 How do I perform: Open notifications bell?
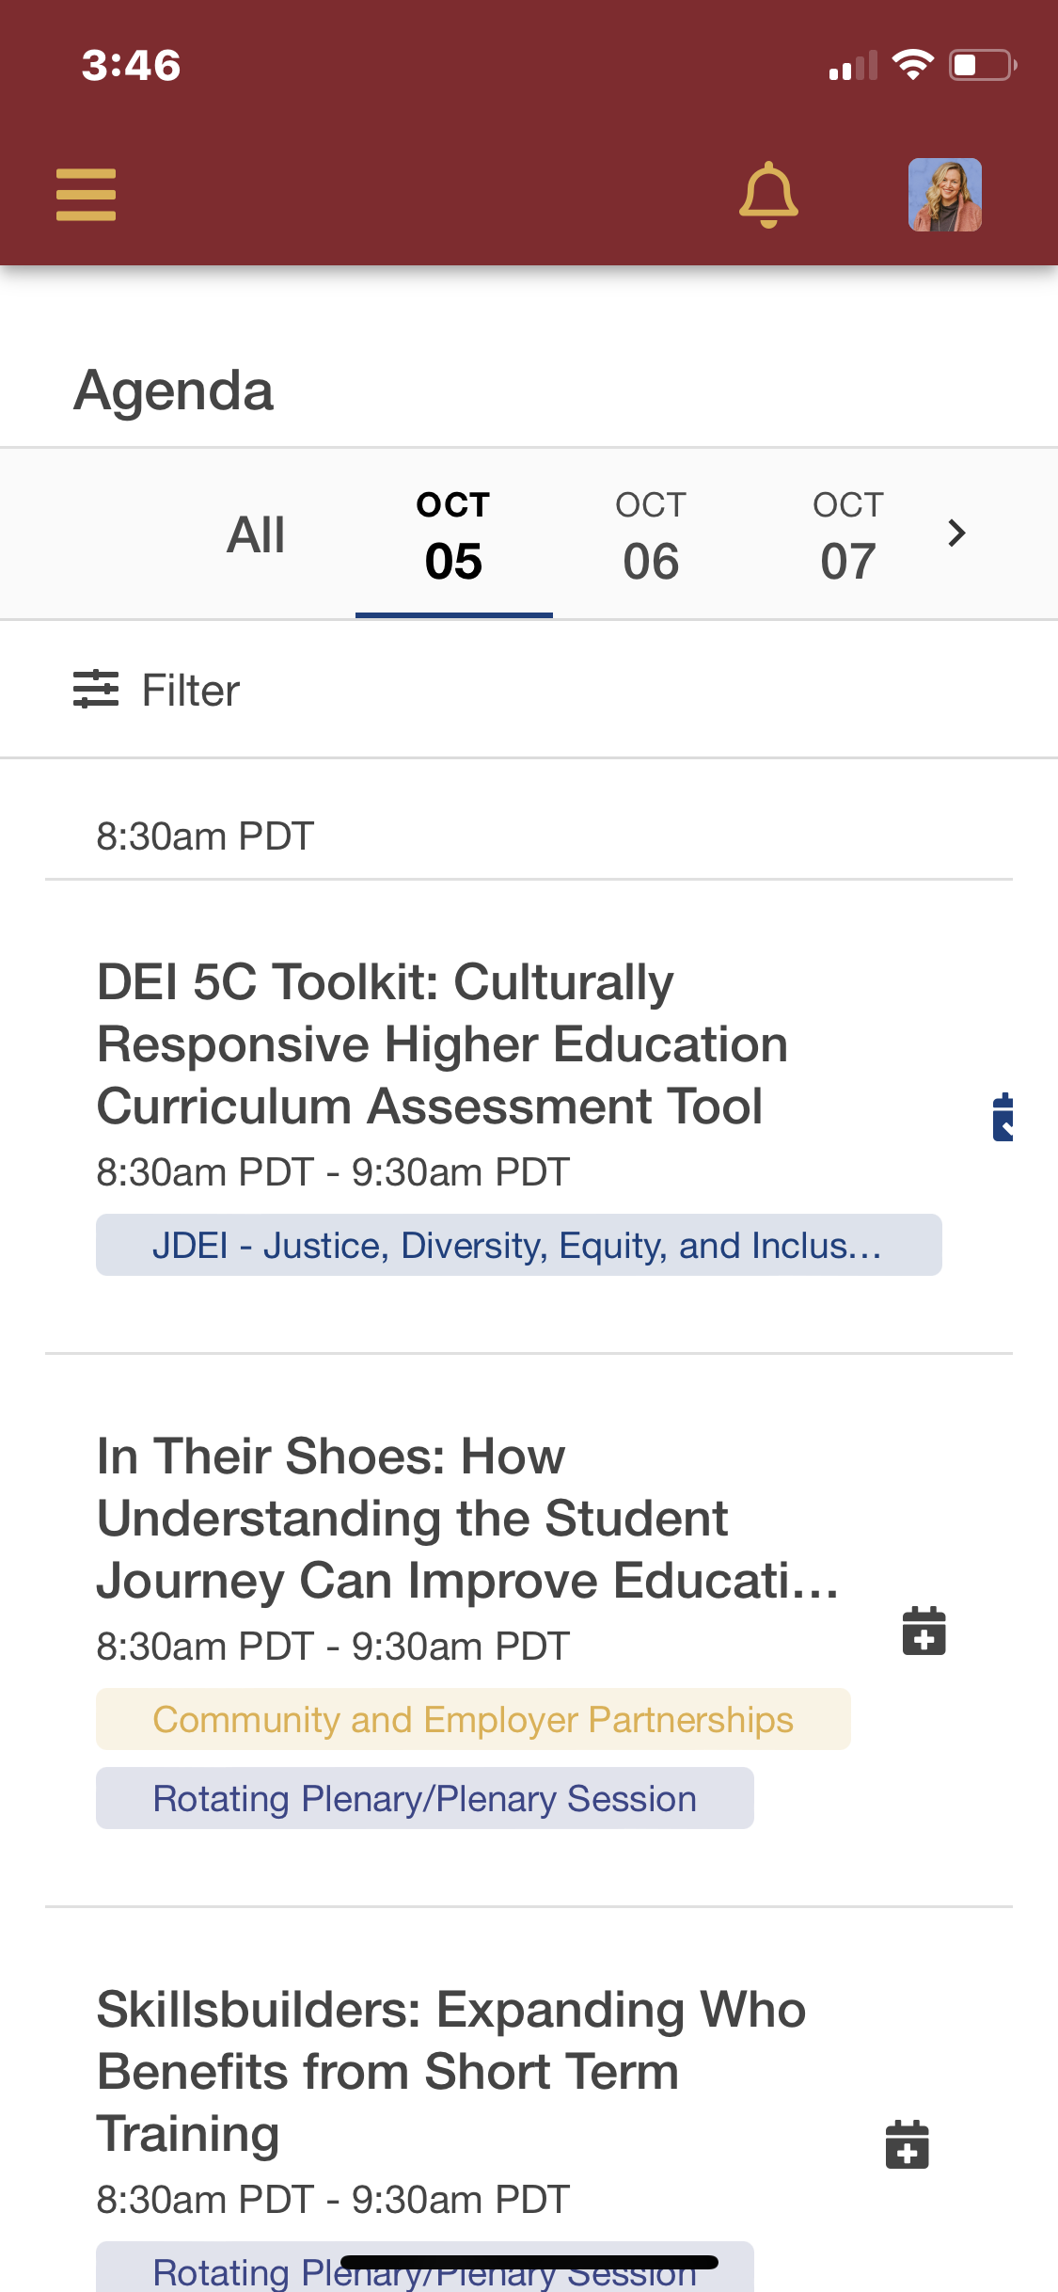[x=768, y=195]
